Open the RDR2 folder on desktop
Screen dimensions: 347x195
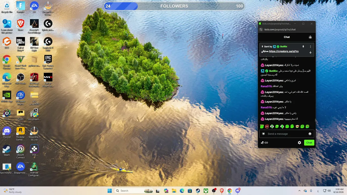point(34,98)
